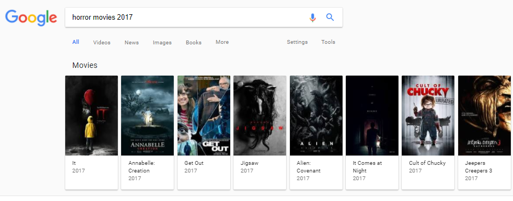Open the Images results tab

click(x=162, y=43)
